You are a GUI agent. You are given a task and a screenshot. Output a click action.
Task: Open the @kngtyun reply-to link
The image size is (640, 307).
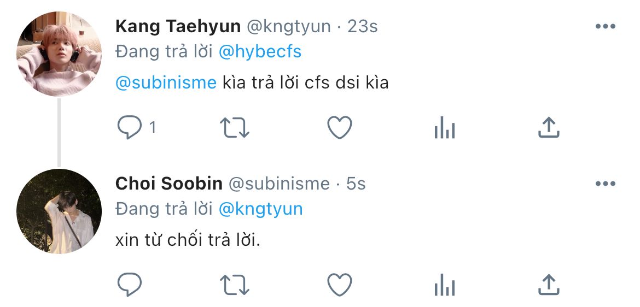point(260,209)
